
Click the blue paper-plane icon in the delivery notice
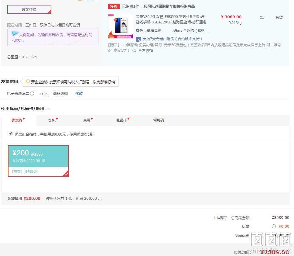[15, 33]
